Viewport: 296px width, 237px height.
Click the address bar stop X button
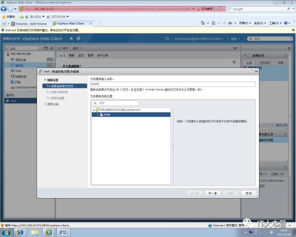point(223,9)
